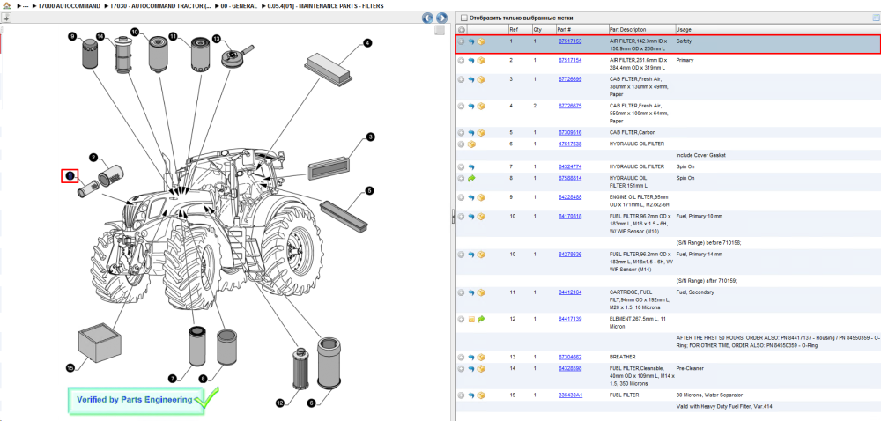
Task: Toggle select circle for part 87726699
Action: [x=462, y=80]
